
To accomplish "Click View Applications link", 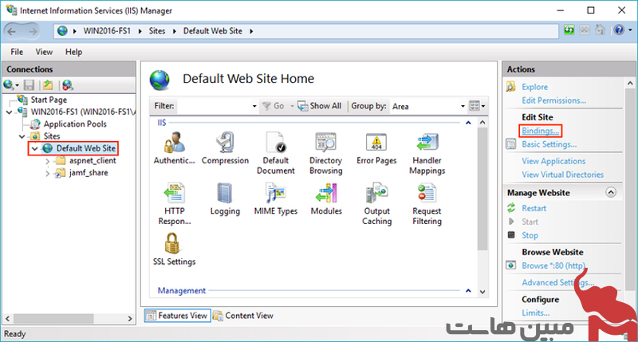I will (x=553, y=162).
